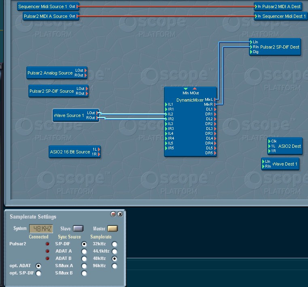308x287 pixels.
Task: Click the MixL output port on DynamicMixer
Action: tap(215, 99)
